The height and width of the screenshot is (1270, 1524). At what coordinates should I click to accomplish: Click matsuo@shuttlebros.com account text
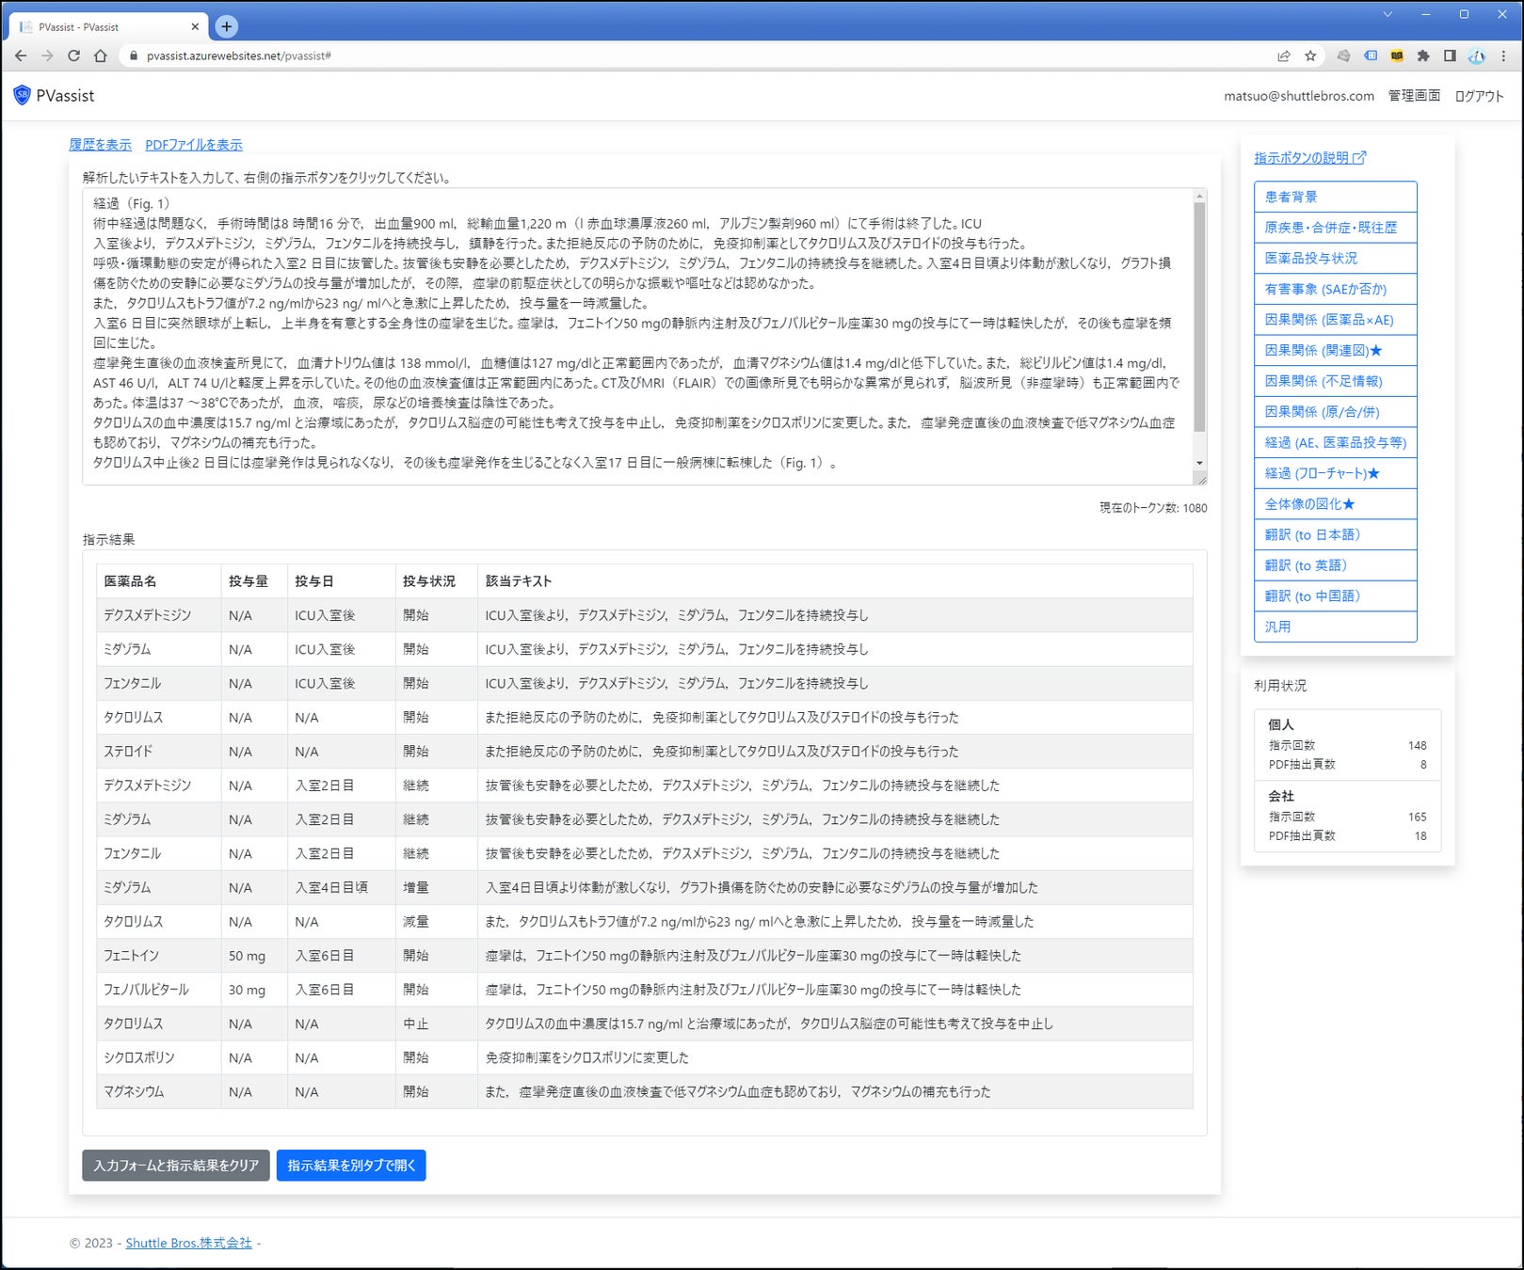point(1299,96)
